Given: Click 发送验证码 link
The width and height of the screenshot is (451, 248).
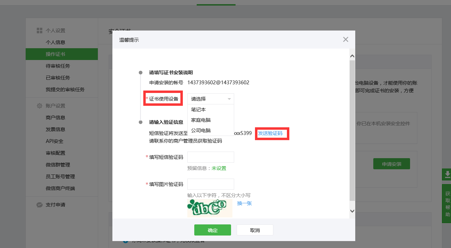Looking at the screenshot, I should coord(270,134).
